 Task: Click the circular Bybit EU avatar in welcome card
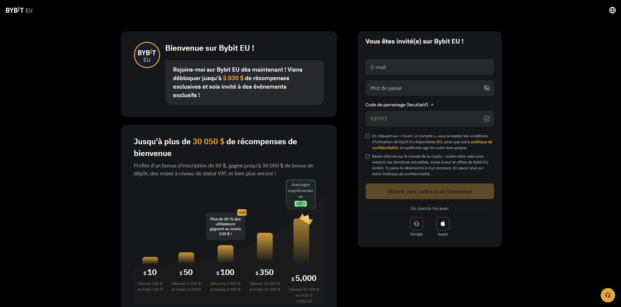[147, 55]
